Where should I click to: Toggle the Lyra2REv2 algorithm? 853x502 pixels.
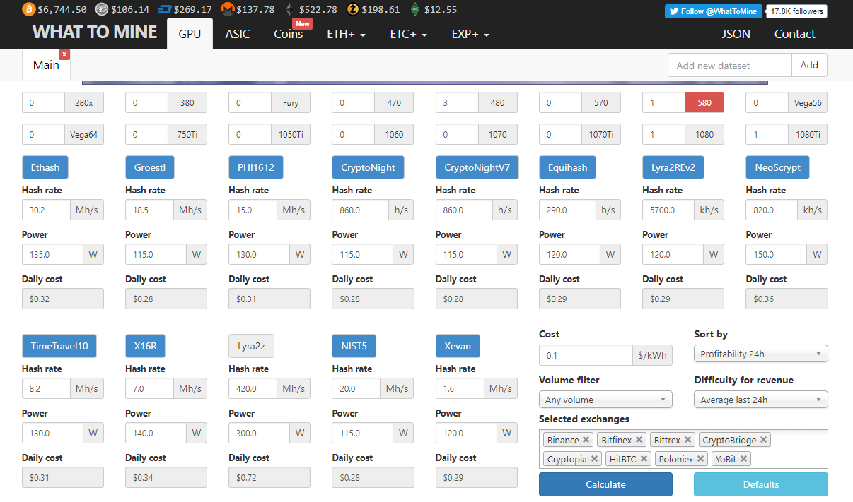pos(673,167)
